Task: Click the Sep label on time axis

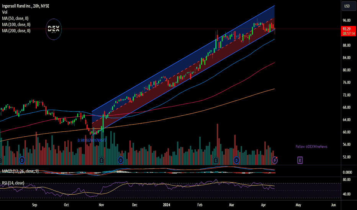Action: [34, 205]
